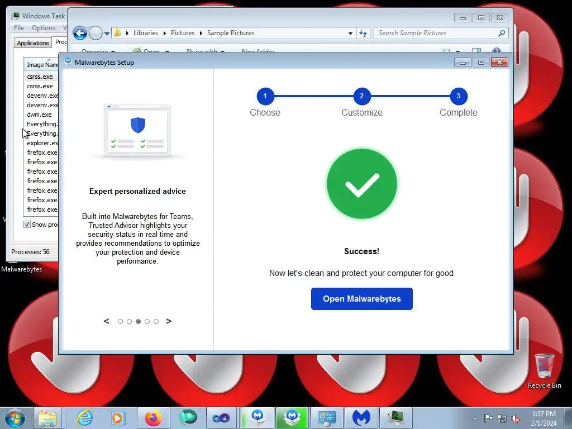This screenshot has width=572, height=429.
Task: Click the Open Malwarebytes button
Action: pyautogui.click(x=361, y=299)
